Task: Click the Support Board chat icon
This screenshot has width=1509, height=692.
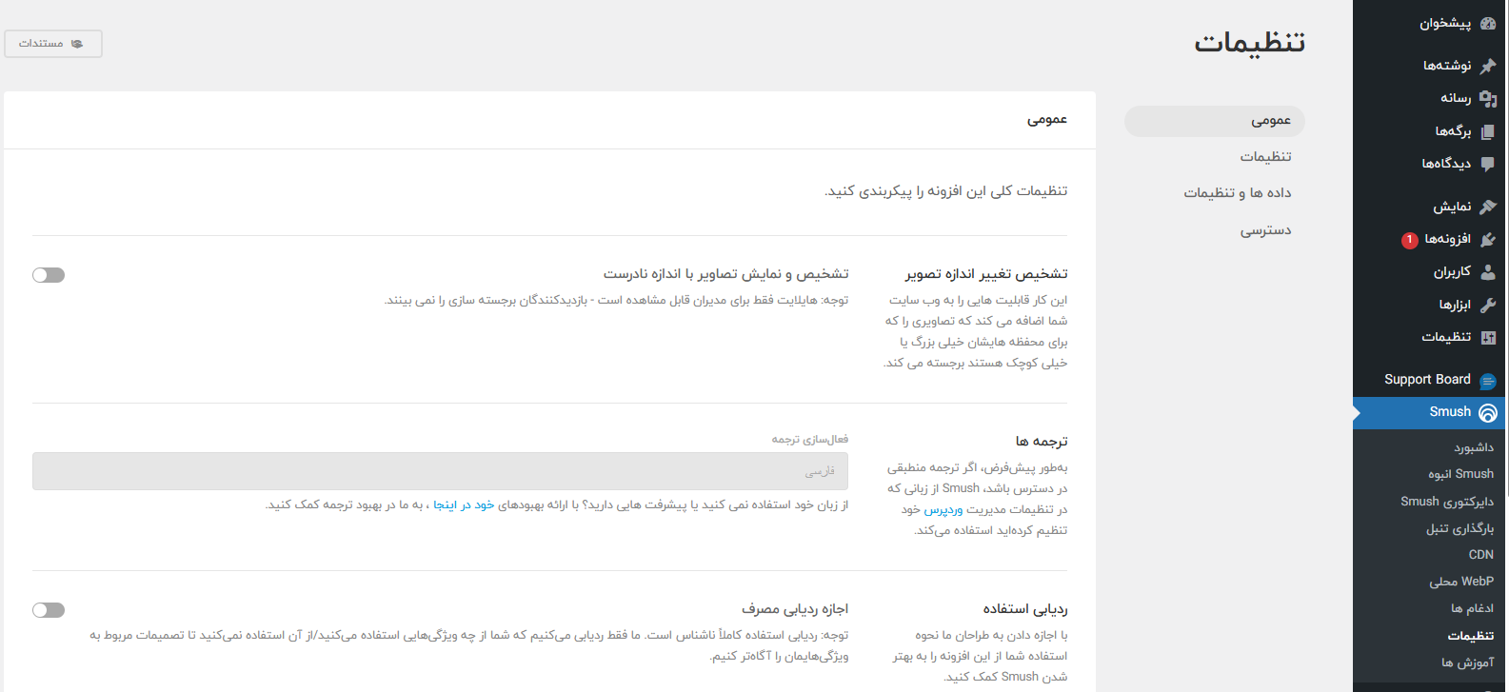Action: click(1488, 381)
